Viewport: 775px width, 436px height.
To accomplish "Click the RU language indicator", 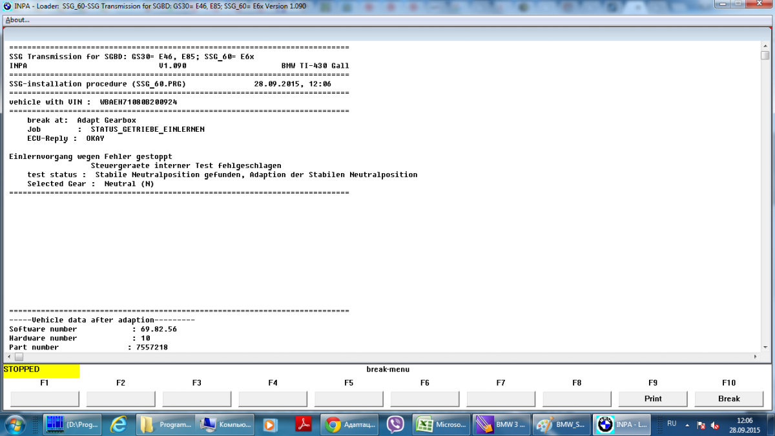I will pyautogui.click(x=672, y=424).
